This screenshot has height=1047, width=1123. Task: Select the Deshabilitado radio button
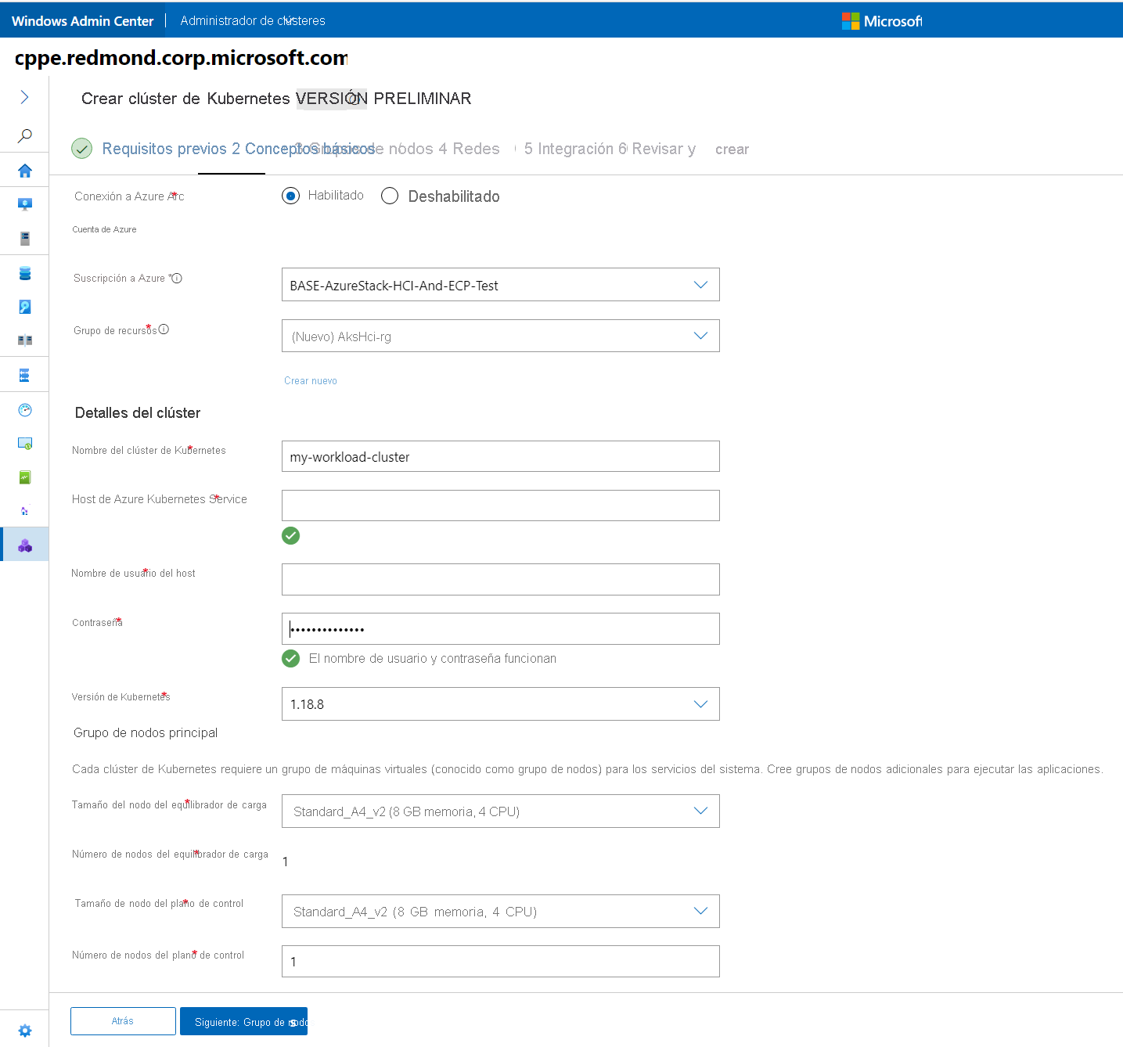[x=390, y=196]
